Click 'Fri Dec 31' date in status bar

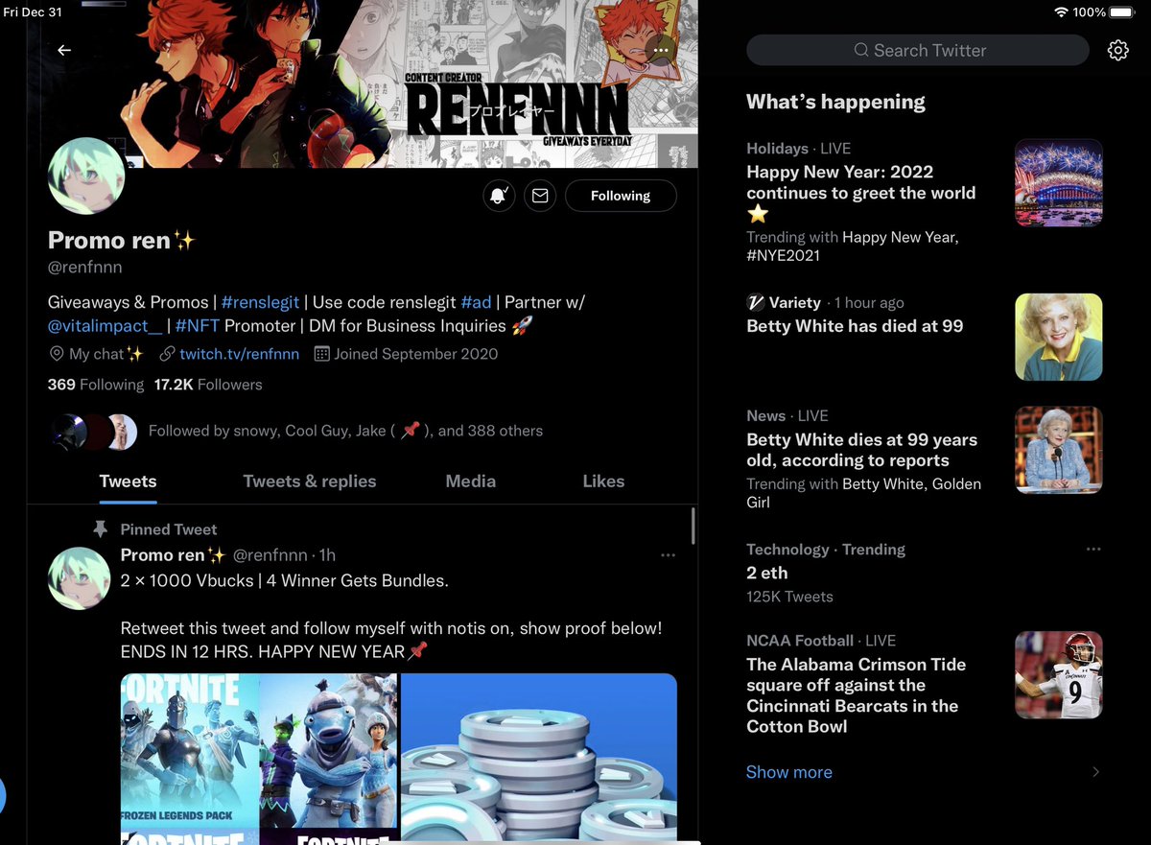[x=33, y=12]
